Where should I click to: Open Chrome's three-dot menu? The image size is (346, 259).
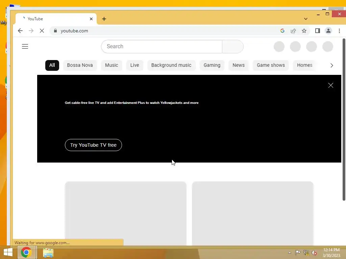(339, 31)
